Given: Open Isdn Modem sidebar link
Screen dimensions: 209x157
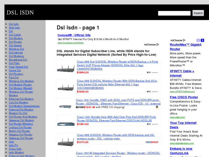Looking at the screenshot, I should [x=16, y=152].
